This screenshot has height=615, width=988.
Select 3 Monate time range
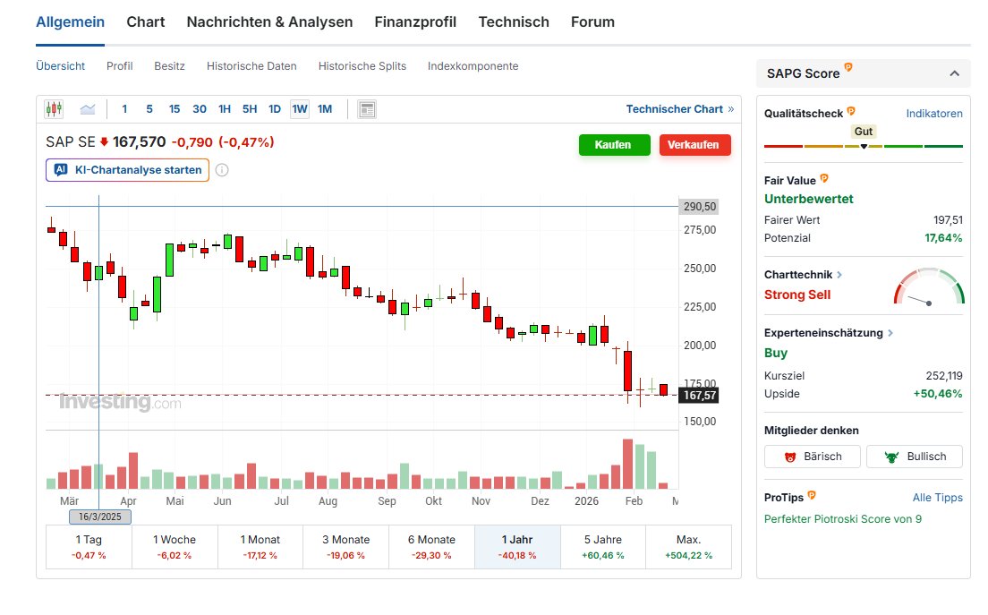[x=346, y=547]
